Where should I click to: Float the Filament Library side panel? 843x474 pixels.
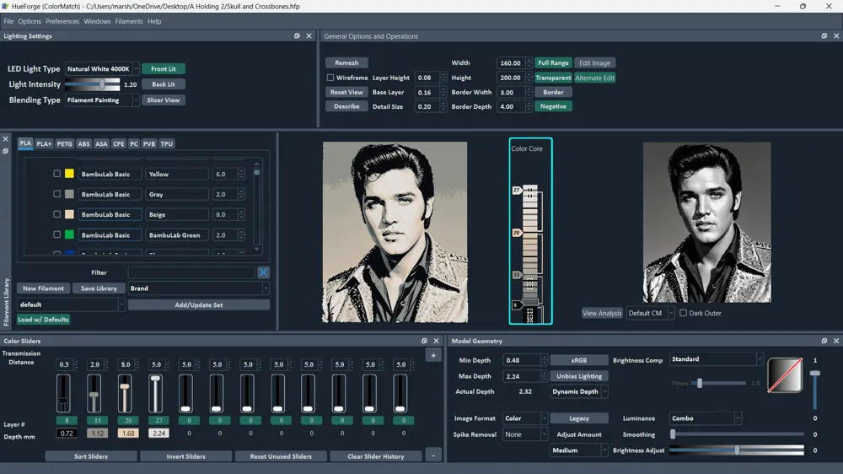(x=5, y=151)
